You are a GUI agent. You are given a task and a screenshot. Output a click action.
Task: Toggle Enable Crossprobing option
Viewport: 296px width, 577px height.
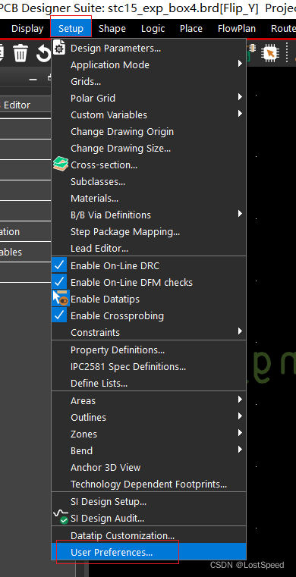pyautogui.click(x=59, y=315)
